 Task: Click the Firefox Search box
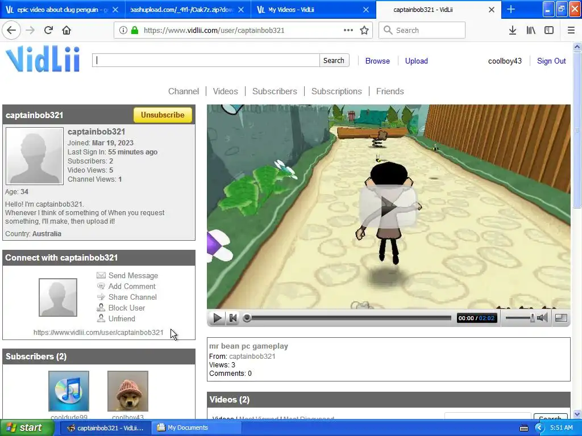click(x=422, y=31)
